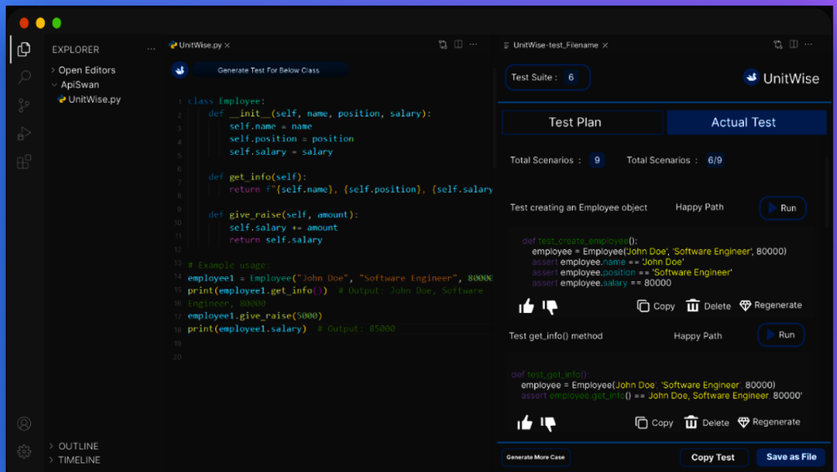Regenerate the test_create_employee test
This screenshot has height=472, width=837.
(770, 305)
